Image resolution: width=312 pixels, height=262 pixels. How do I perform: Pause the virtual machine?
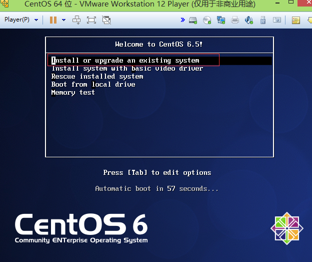click(x=53, y=20)
